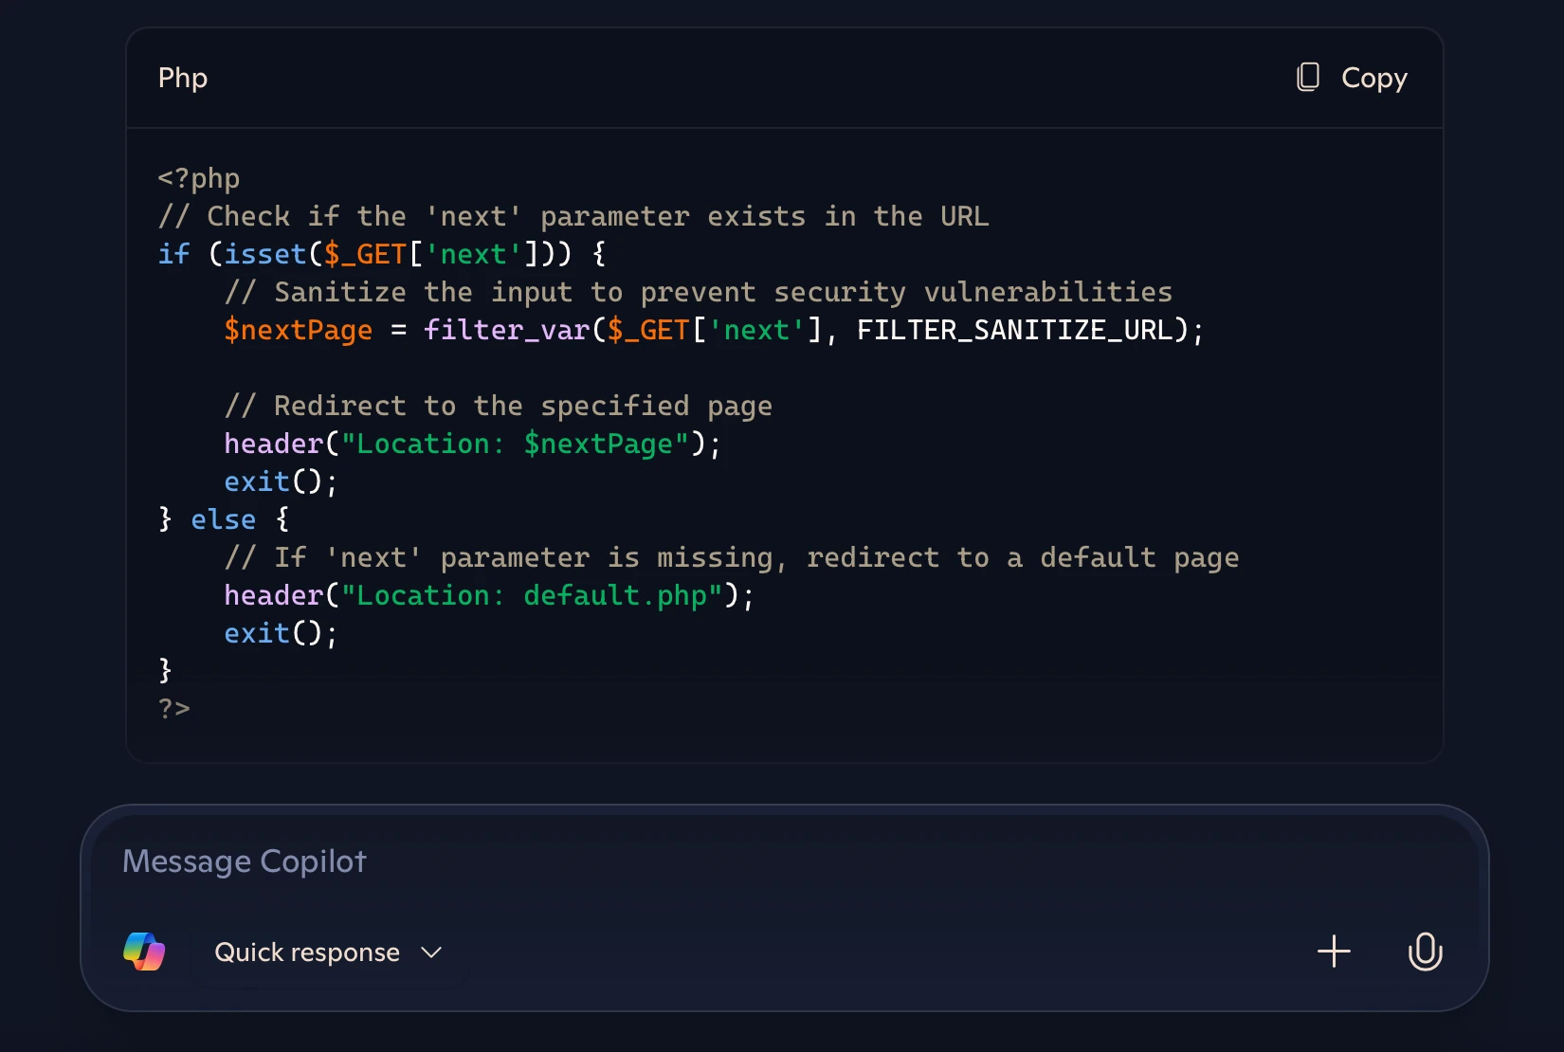
Task: Click the 'header("Location: default.php");' line
Action: click(490, 595)
